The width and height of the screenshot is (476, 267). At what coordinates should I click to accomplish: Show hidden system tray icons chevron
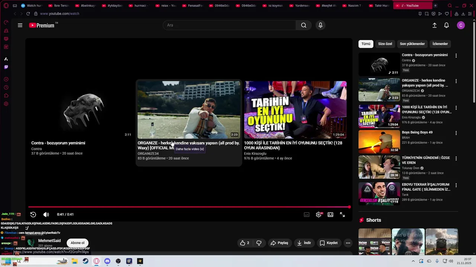tap(413, 261)
